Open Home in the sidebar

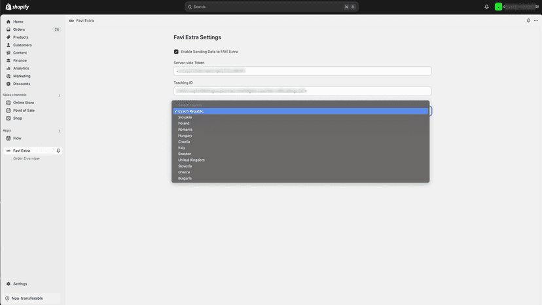pos(18,22)
